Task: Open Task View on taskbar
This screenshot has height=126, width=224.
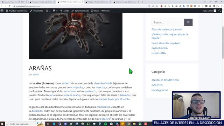Action: coord(48,124)
